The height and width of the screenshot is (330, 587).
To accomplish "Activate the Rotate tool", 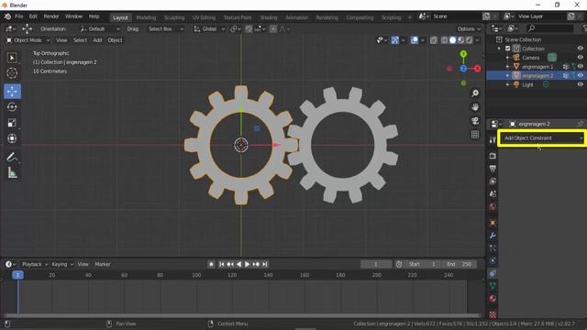I will 12,107.
